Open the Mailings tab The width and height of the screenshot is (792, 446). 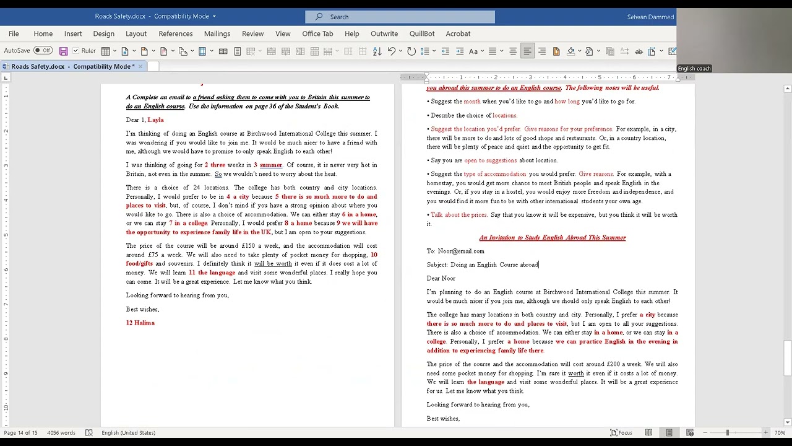[x=217, y=33]
